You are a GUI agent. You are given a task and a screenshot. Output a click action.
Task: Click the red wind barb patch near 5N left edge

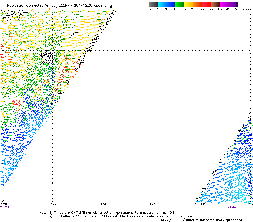(16, 103)
